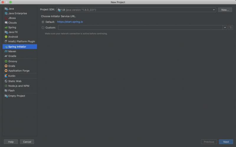Viewport: 236px width, 147px height.
Task: Select IntelliJ Platform Plugin entry
Action: [20, 41]
